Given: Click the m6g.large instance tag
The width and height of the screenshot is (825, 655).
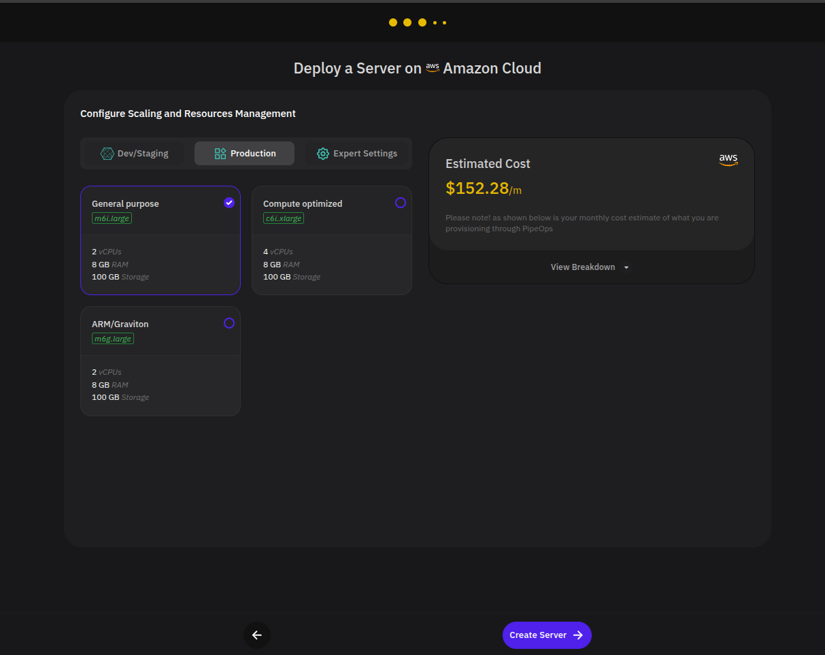Looking at the screenshot, I should coord(113,339).
